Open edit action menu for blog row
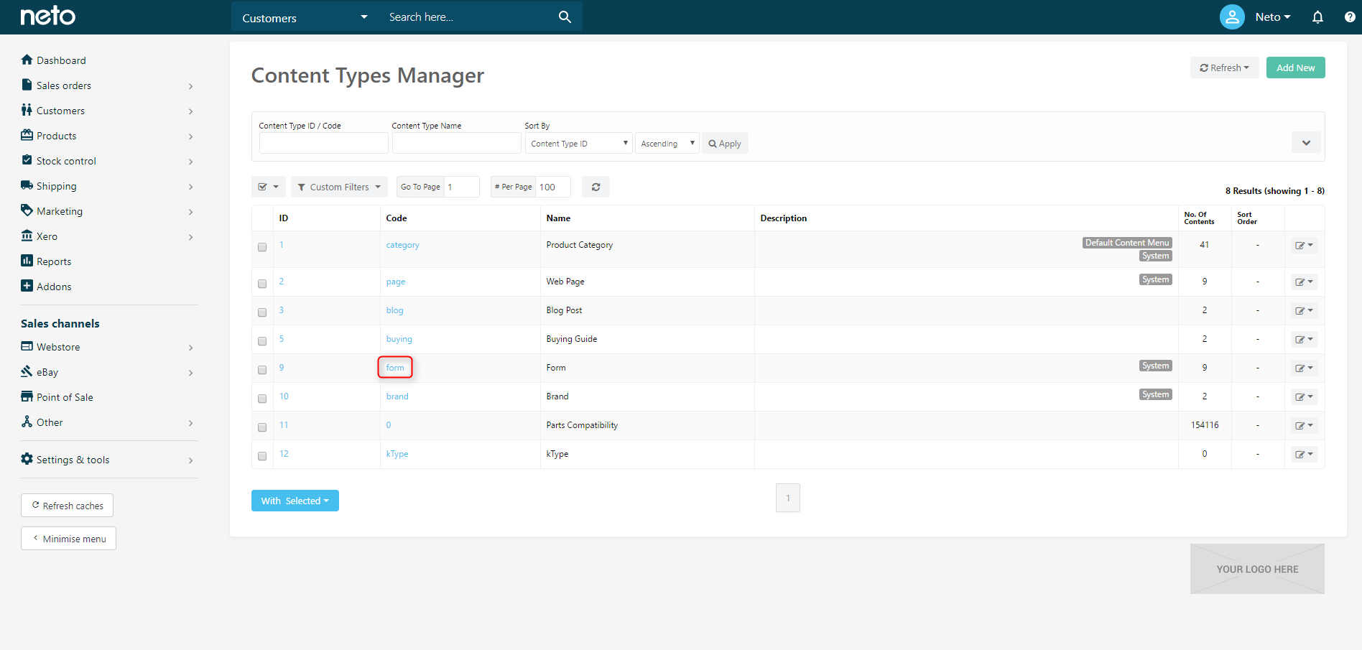This screenshot has height=650, width=1362. click(1304, 310)
